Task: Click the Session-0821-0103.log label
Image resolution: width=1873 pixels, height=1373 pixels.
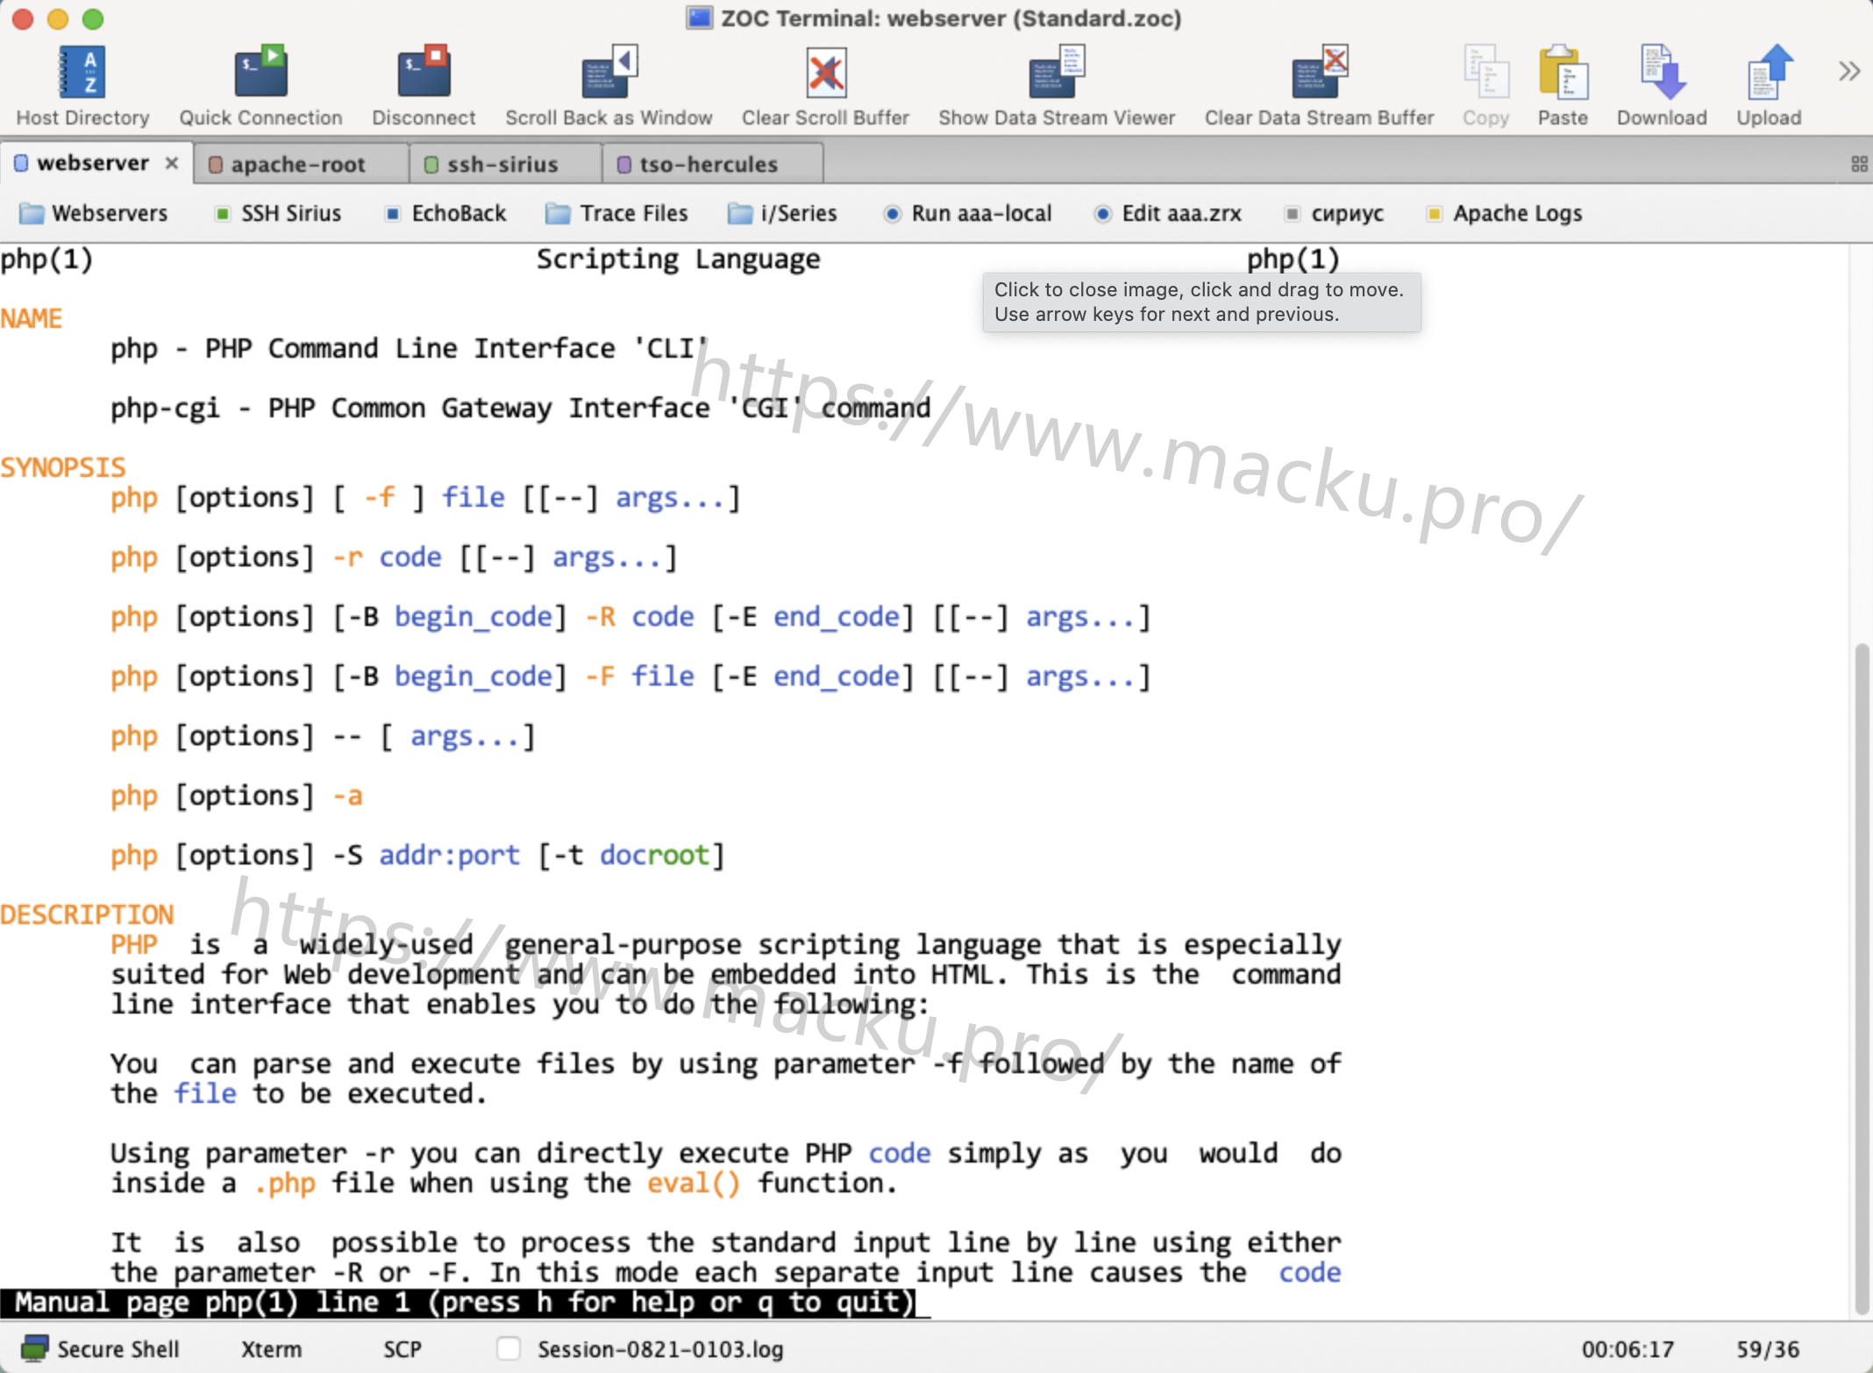Action: 660,1349
